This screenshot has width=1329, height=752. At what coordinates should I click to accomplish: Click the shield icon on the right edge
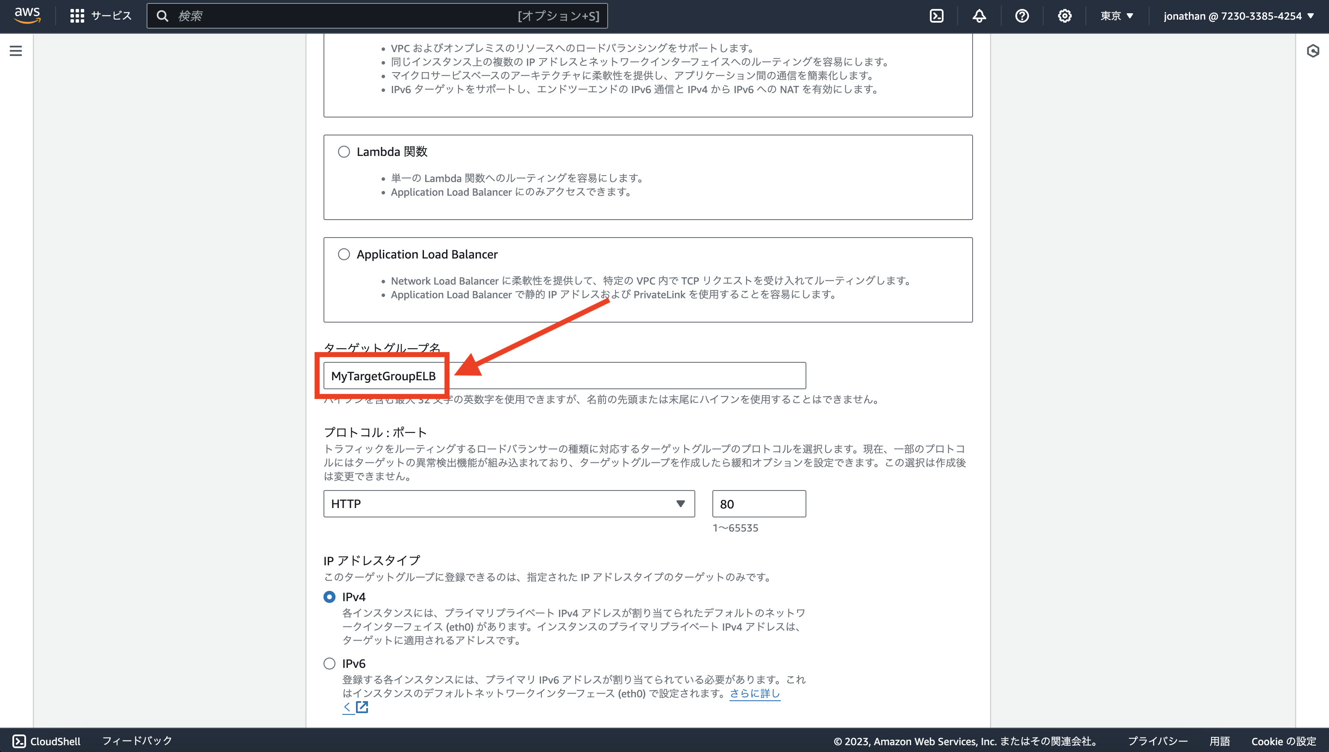click(1314, 50)
